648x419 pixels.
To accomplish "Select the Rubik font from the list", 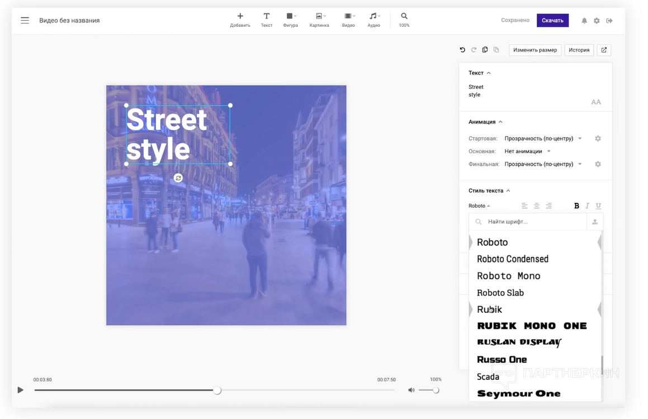I will point(489,310).
